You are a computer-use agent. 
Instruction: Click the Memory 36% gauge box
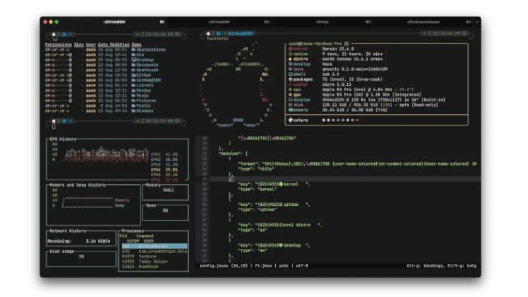click(x=166, y=192)
